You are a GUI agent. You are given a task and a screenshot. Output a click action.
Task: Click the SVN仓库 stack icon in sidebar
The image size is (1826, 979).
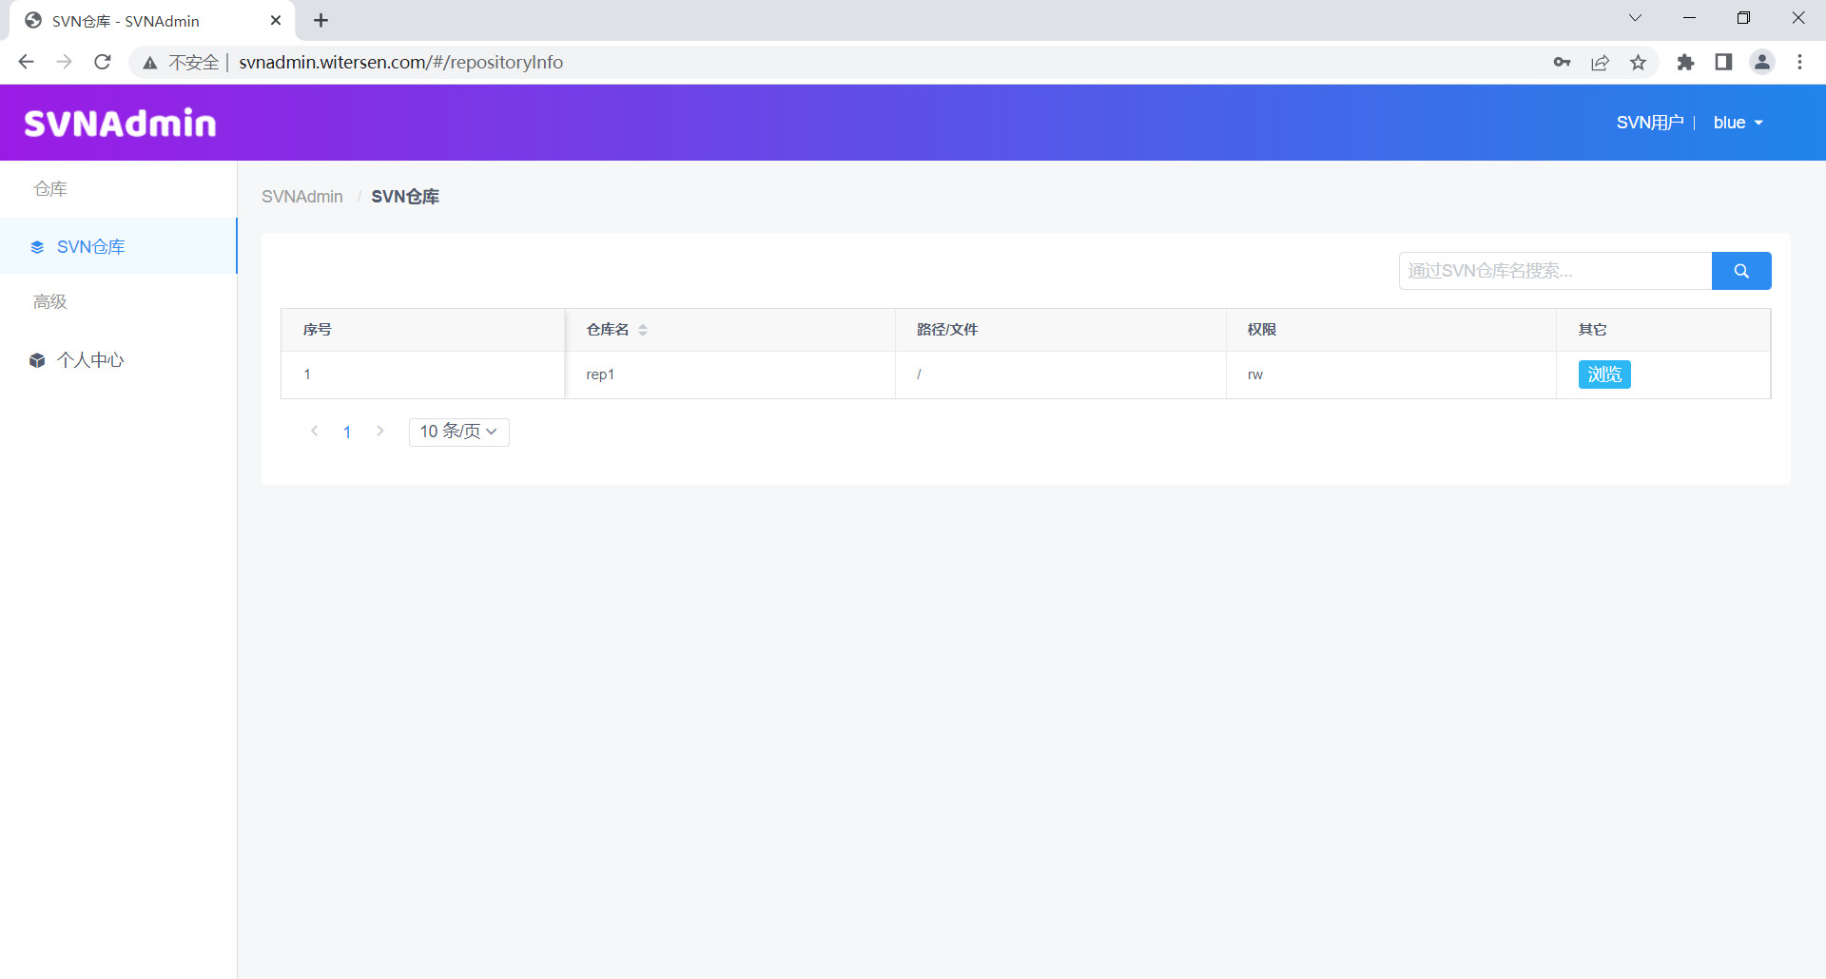[37, 247]
